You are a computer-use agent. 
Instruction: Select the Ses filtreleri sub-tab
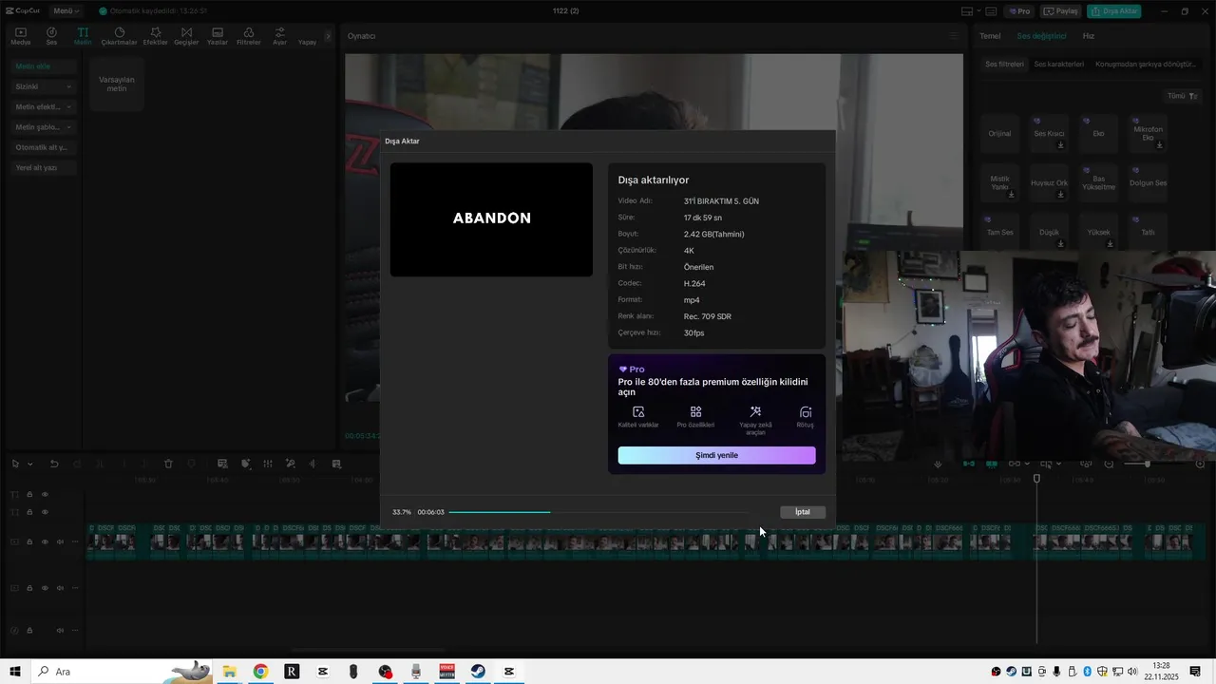(1004, 64)
